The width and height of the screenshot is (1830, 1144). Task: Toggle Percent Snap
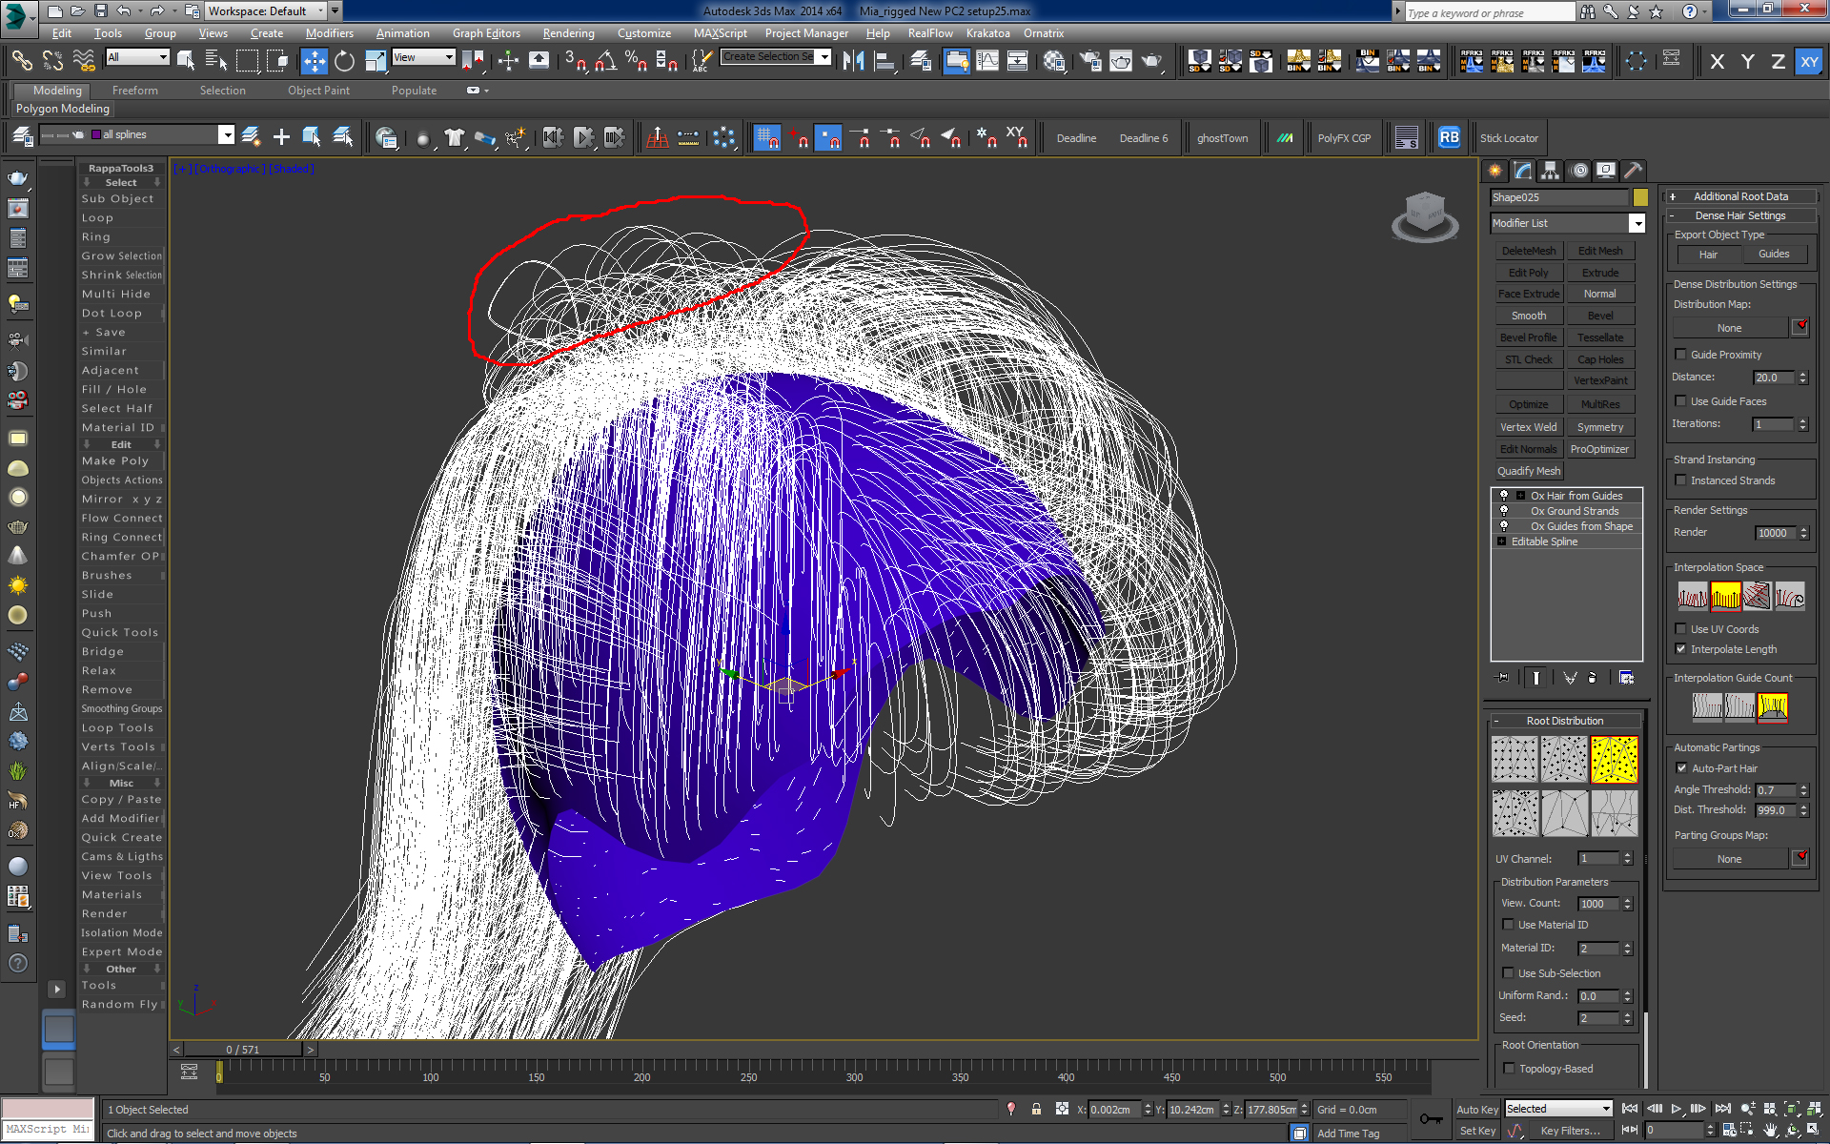(636, 61)
